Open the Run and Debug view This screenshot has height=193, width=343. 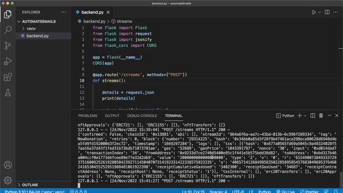click(8, 61)
